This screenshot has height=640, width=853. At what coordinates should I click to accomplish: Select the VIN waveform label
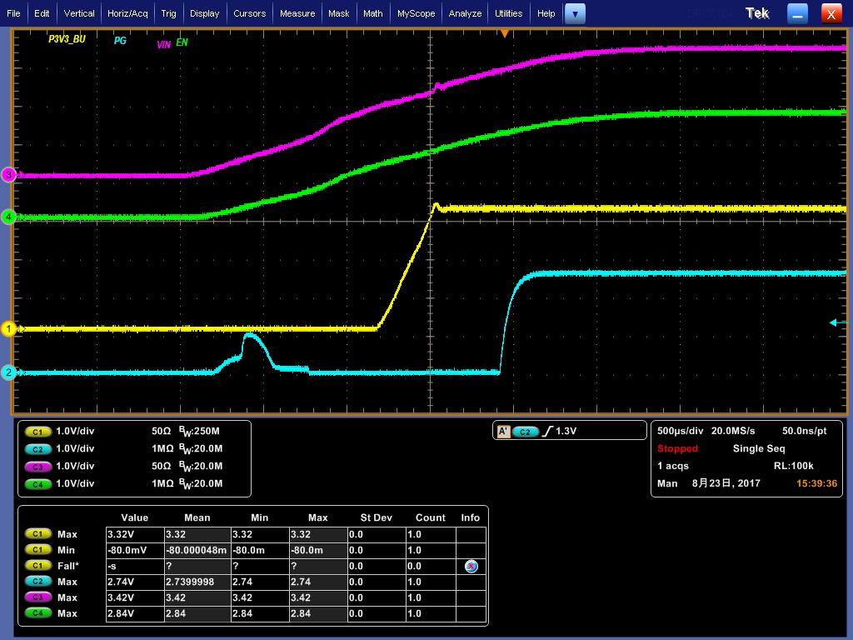pos(163,45)
